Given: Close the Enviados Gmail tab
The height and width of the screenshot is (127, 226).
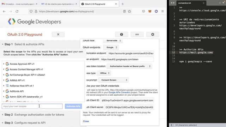Looking at the screenshot, I should point(36,4).
